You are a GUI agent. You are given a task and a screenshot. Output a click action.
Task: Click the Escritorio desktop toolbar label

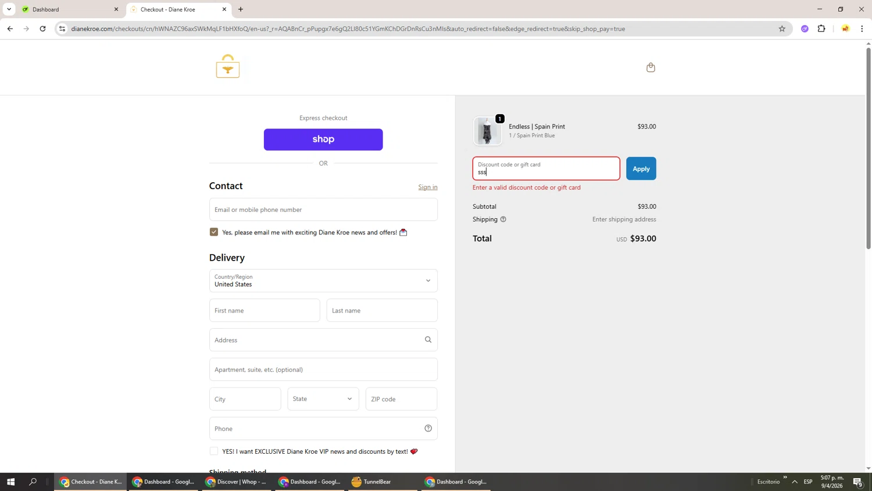coord(769,482)
